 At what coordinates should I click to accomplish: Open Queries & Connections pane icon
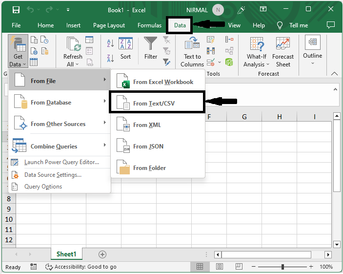click(89, 40)
